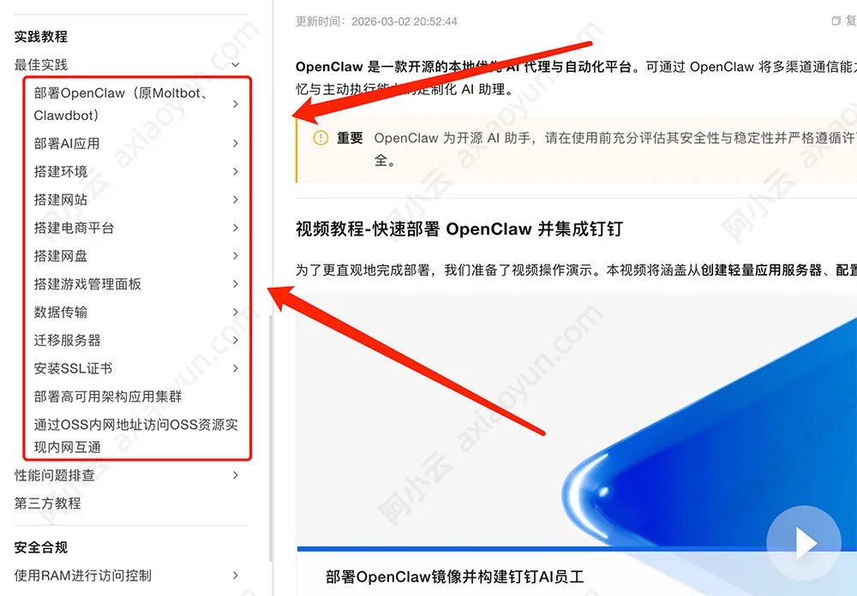Expand the 搭建网站 arrow
Screen dimensions: 857x596
pyautogui.click(x=236, y=200)
